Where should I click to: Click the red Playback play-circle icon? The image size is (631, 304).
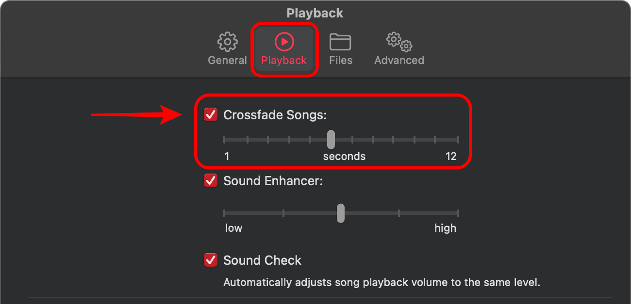(284, 42)
